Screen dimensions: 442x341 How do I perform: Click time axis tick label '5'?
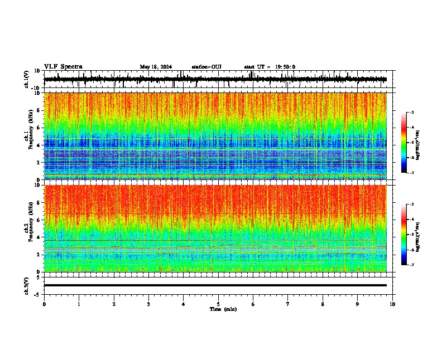pos(218,304)
